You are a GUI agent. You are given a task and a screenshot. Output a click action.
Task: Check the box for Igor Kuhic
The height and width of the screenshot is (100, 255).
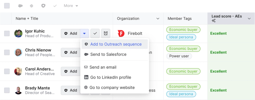click(x=7, y=34)
